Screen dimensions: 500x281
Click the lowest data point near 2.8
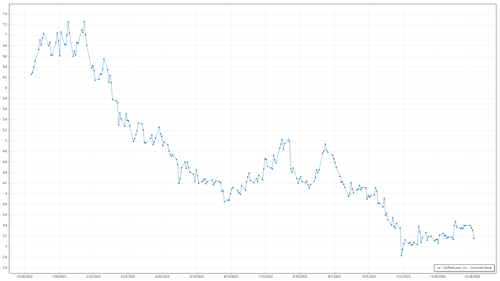click(401, 256)
